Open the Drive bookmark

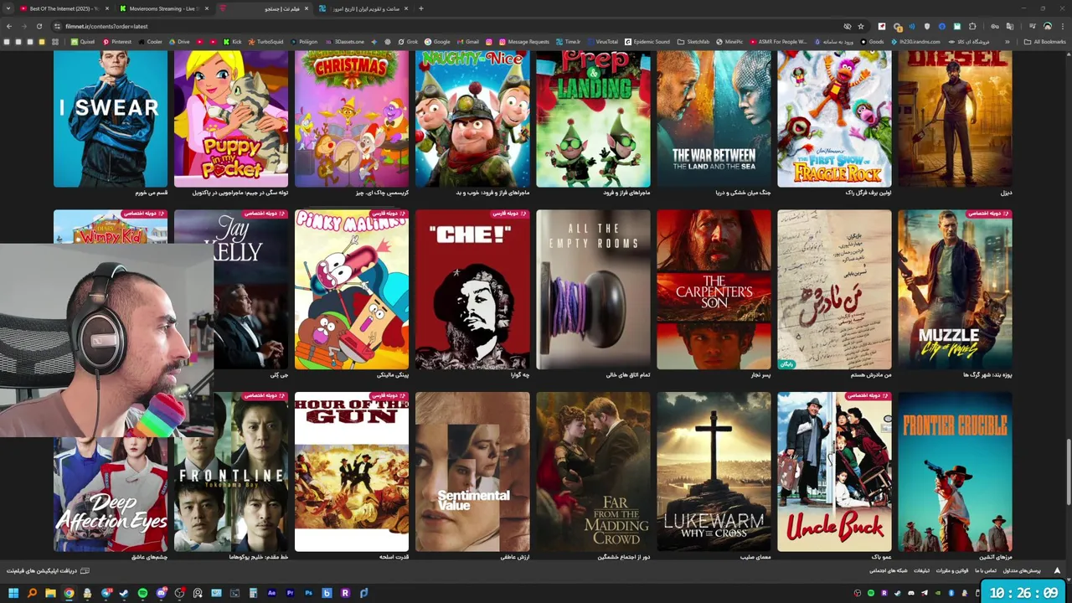click(178, 41)
